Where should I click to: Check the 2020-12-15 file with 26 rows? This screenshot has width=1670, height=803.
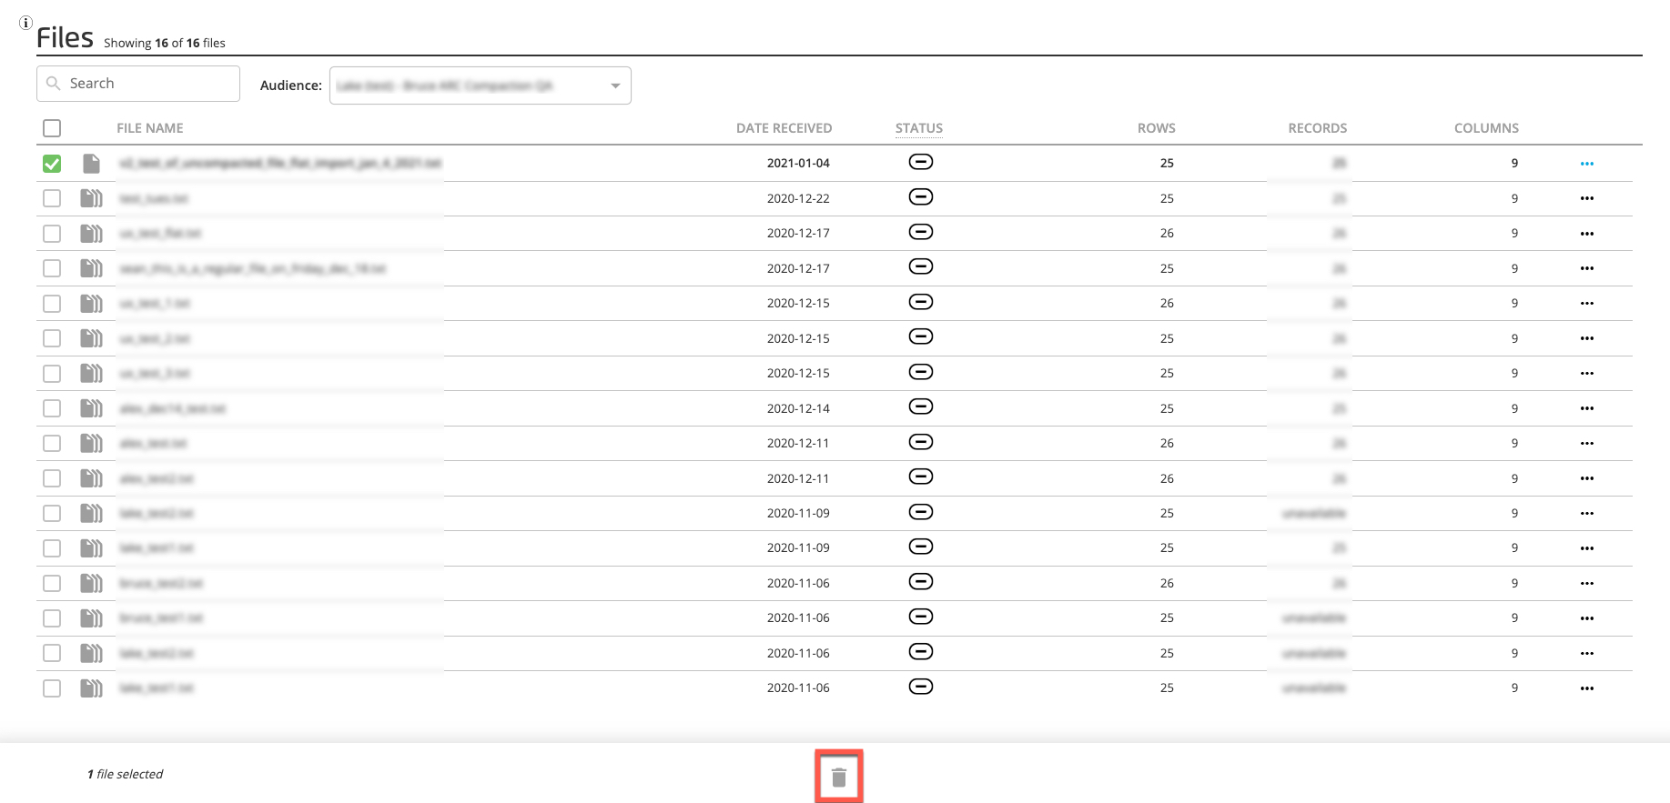[52, 304]
